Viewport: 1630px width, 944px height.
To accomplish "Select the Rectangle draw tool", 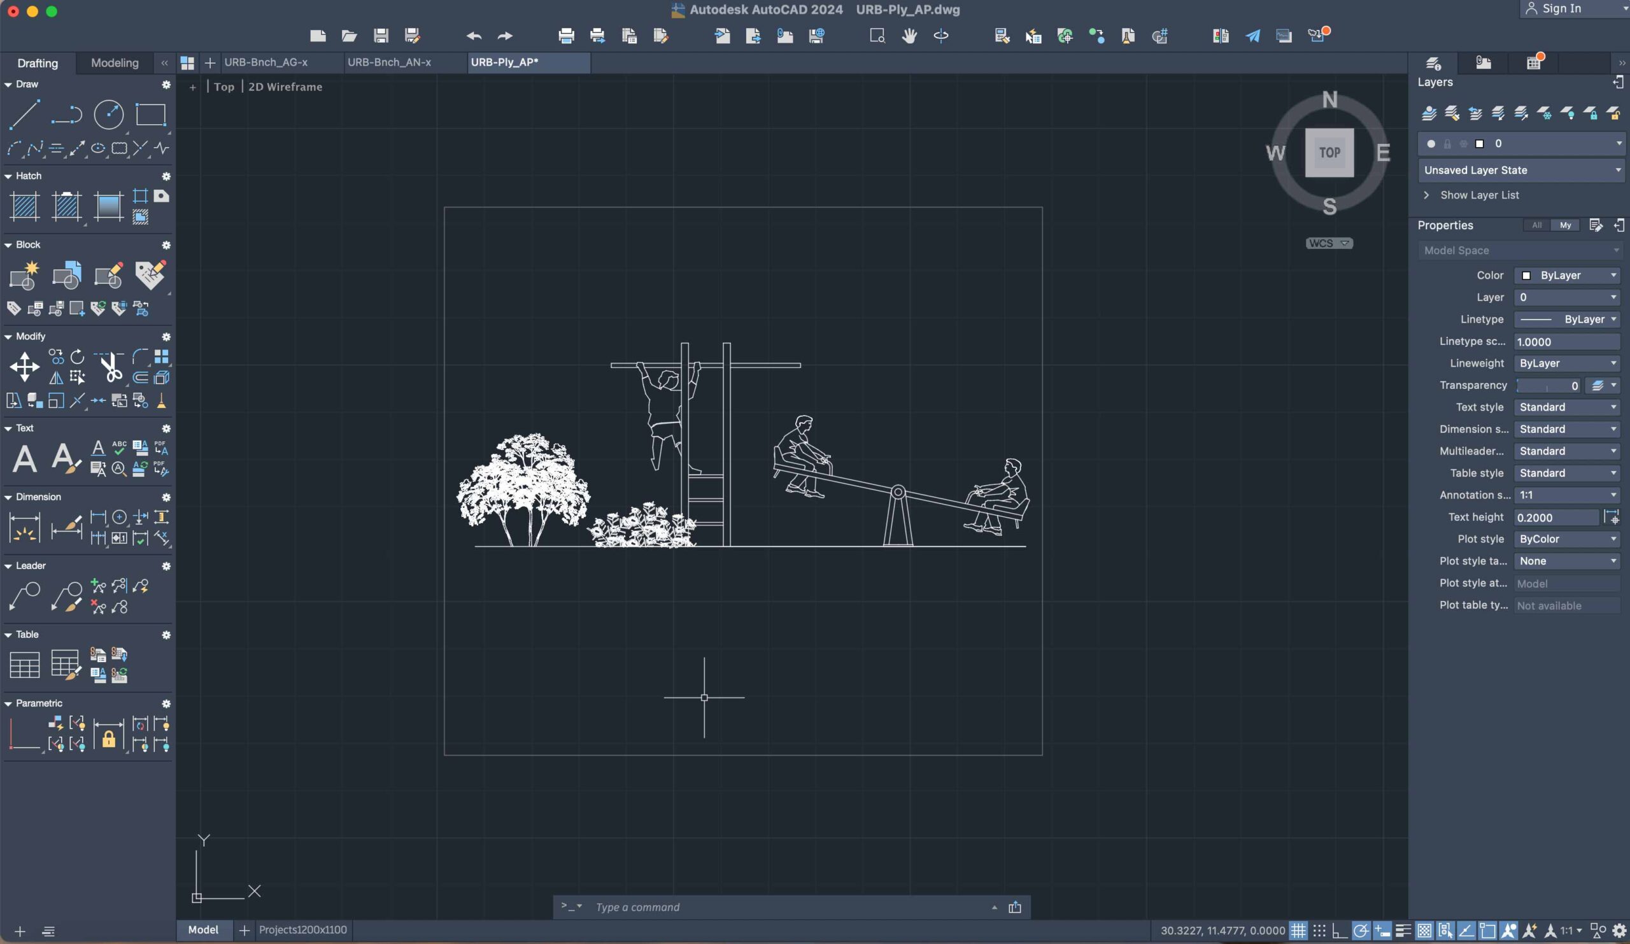I will (150, 115).
